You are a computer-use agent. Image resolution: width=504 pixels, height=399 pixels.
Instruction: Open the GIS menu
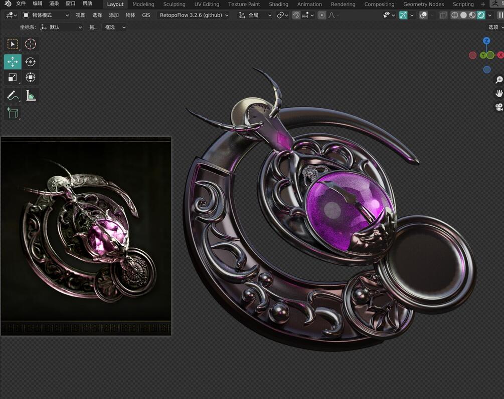[146, 15]
